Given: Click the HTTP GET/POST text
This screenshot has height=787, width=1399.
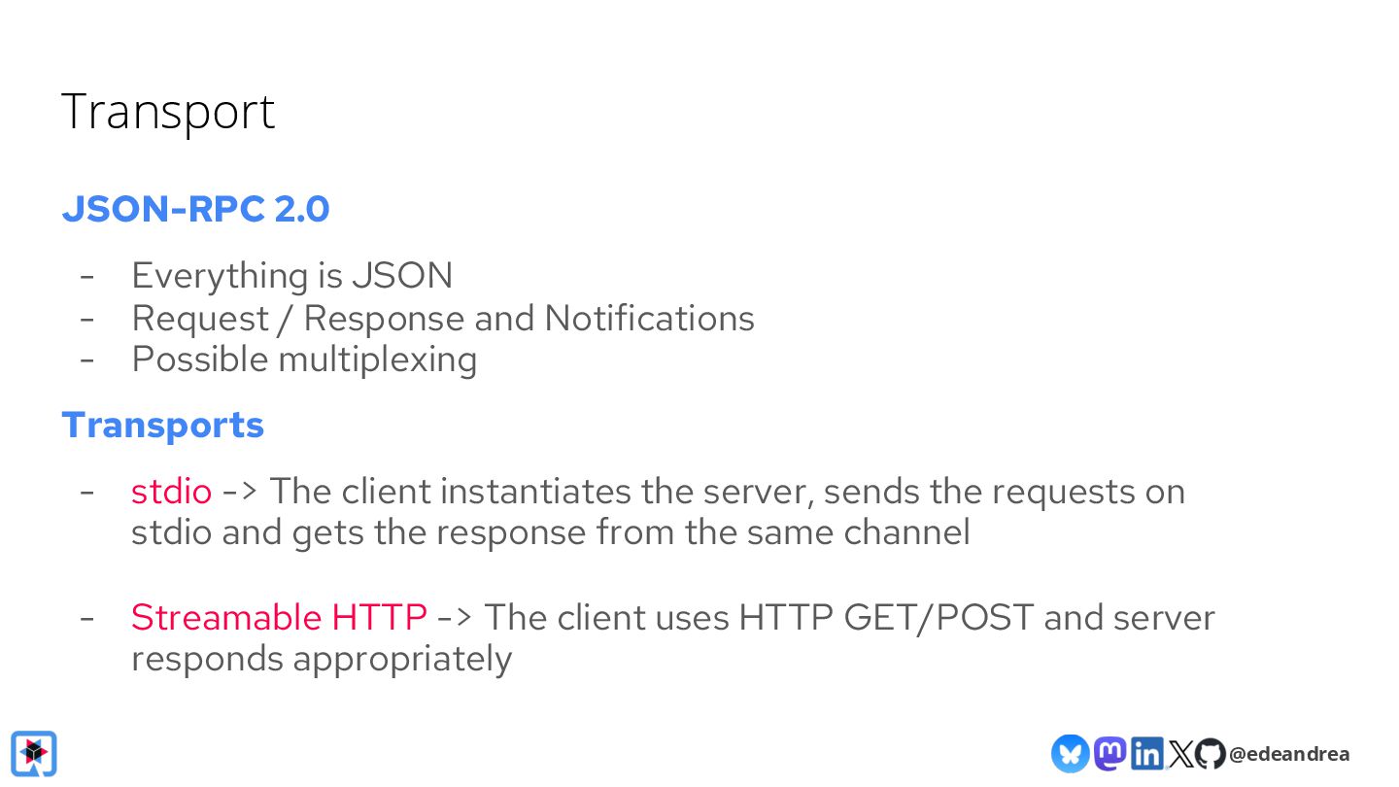Looking at the screenshot, I should 886,617.
